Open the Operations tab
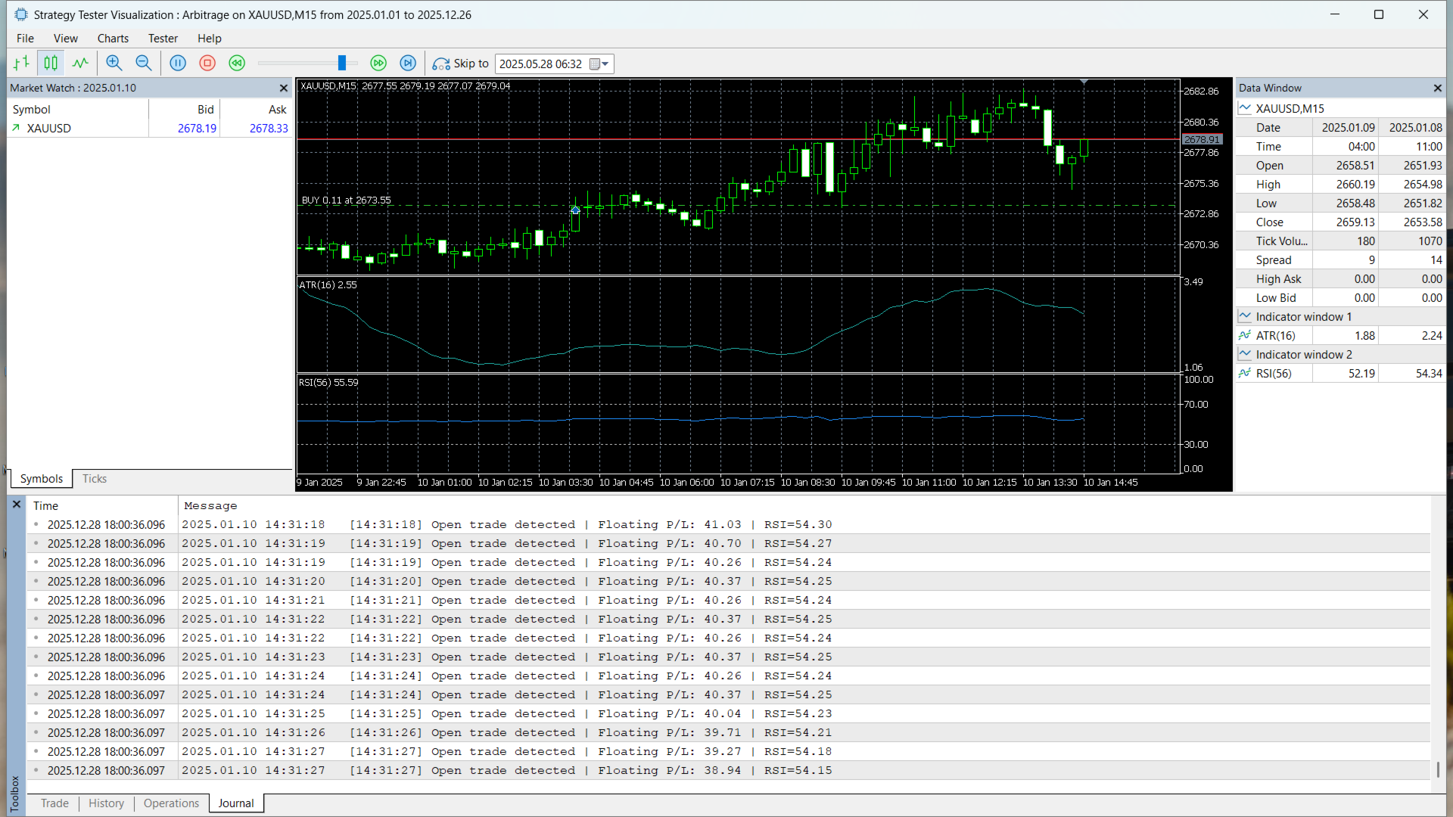 click(171, 803)
